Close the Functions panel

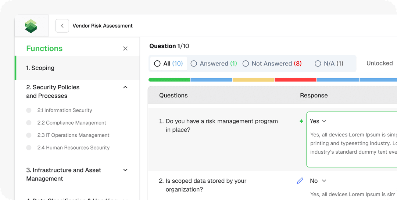(125, 49)
